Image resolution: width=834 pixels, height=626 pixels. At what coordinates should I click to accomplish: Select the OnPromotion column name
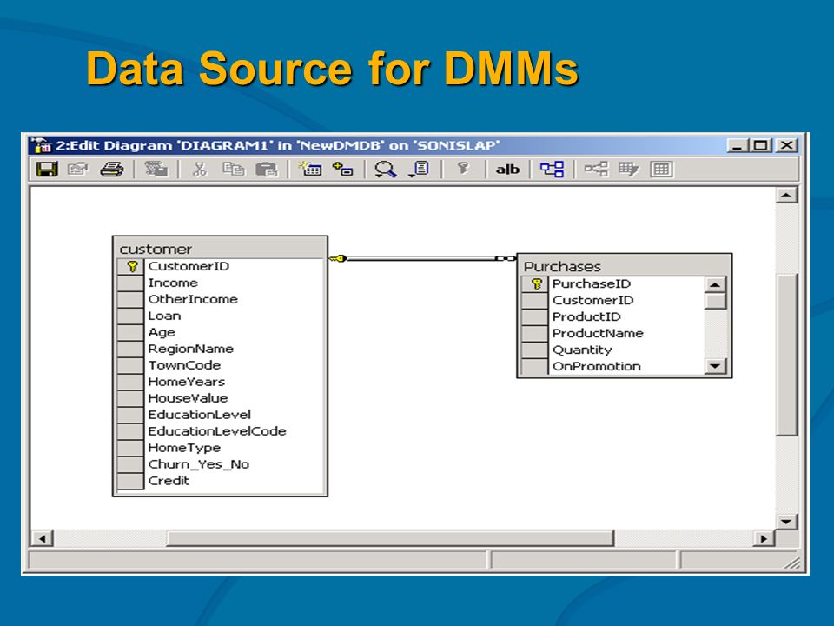[x=596, y=366]
